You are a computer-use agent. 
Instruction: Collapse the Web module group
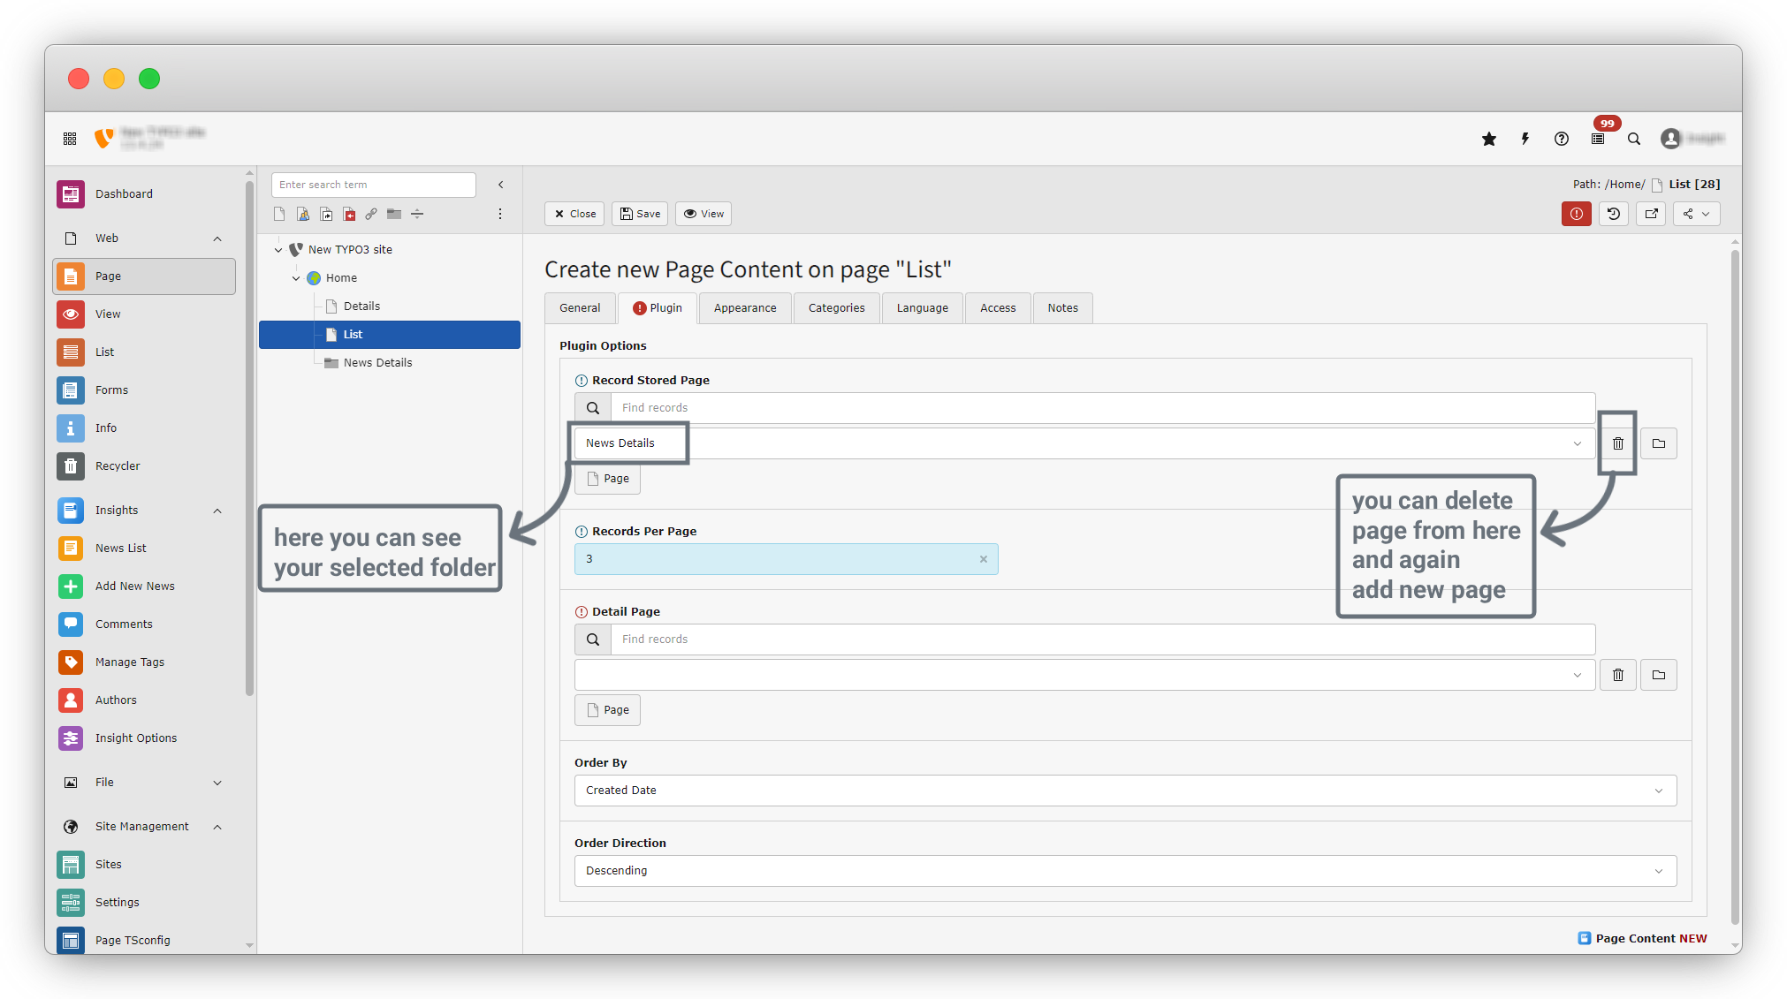coord(217,238)
